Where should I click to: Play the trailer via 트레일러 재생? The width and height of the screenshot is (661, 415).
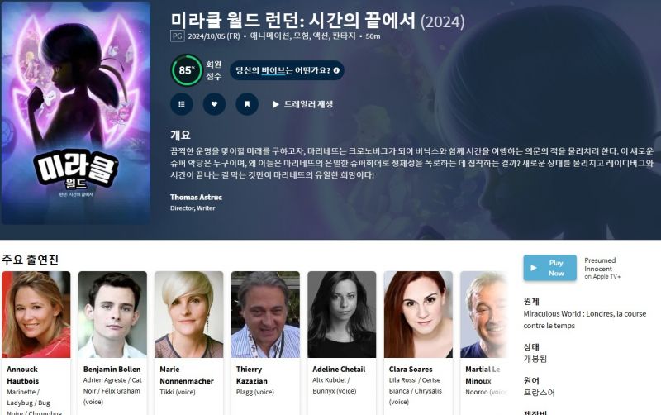302,104
